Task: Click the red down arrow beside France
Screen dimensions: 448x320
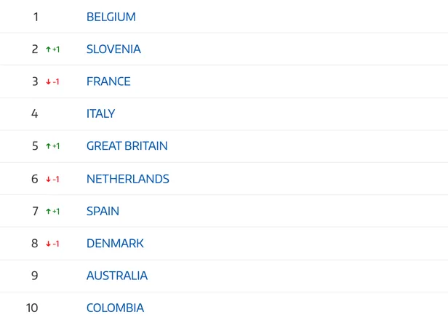Action: pyautogui.click(x=48, y=82)
